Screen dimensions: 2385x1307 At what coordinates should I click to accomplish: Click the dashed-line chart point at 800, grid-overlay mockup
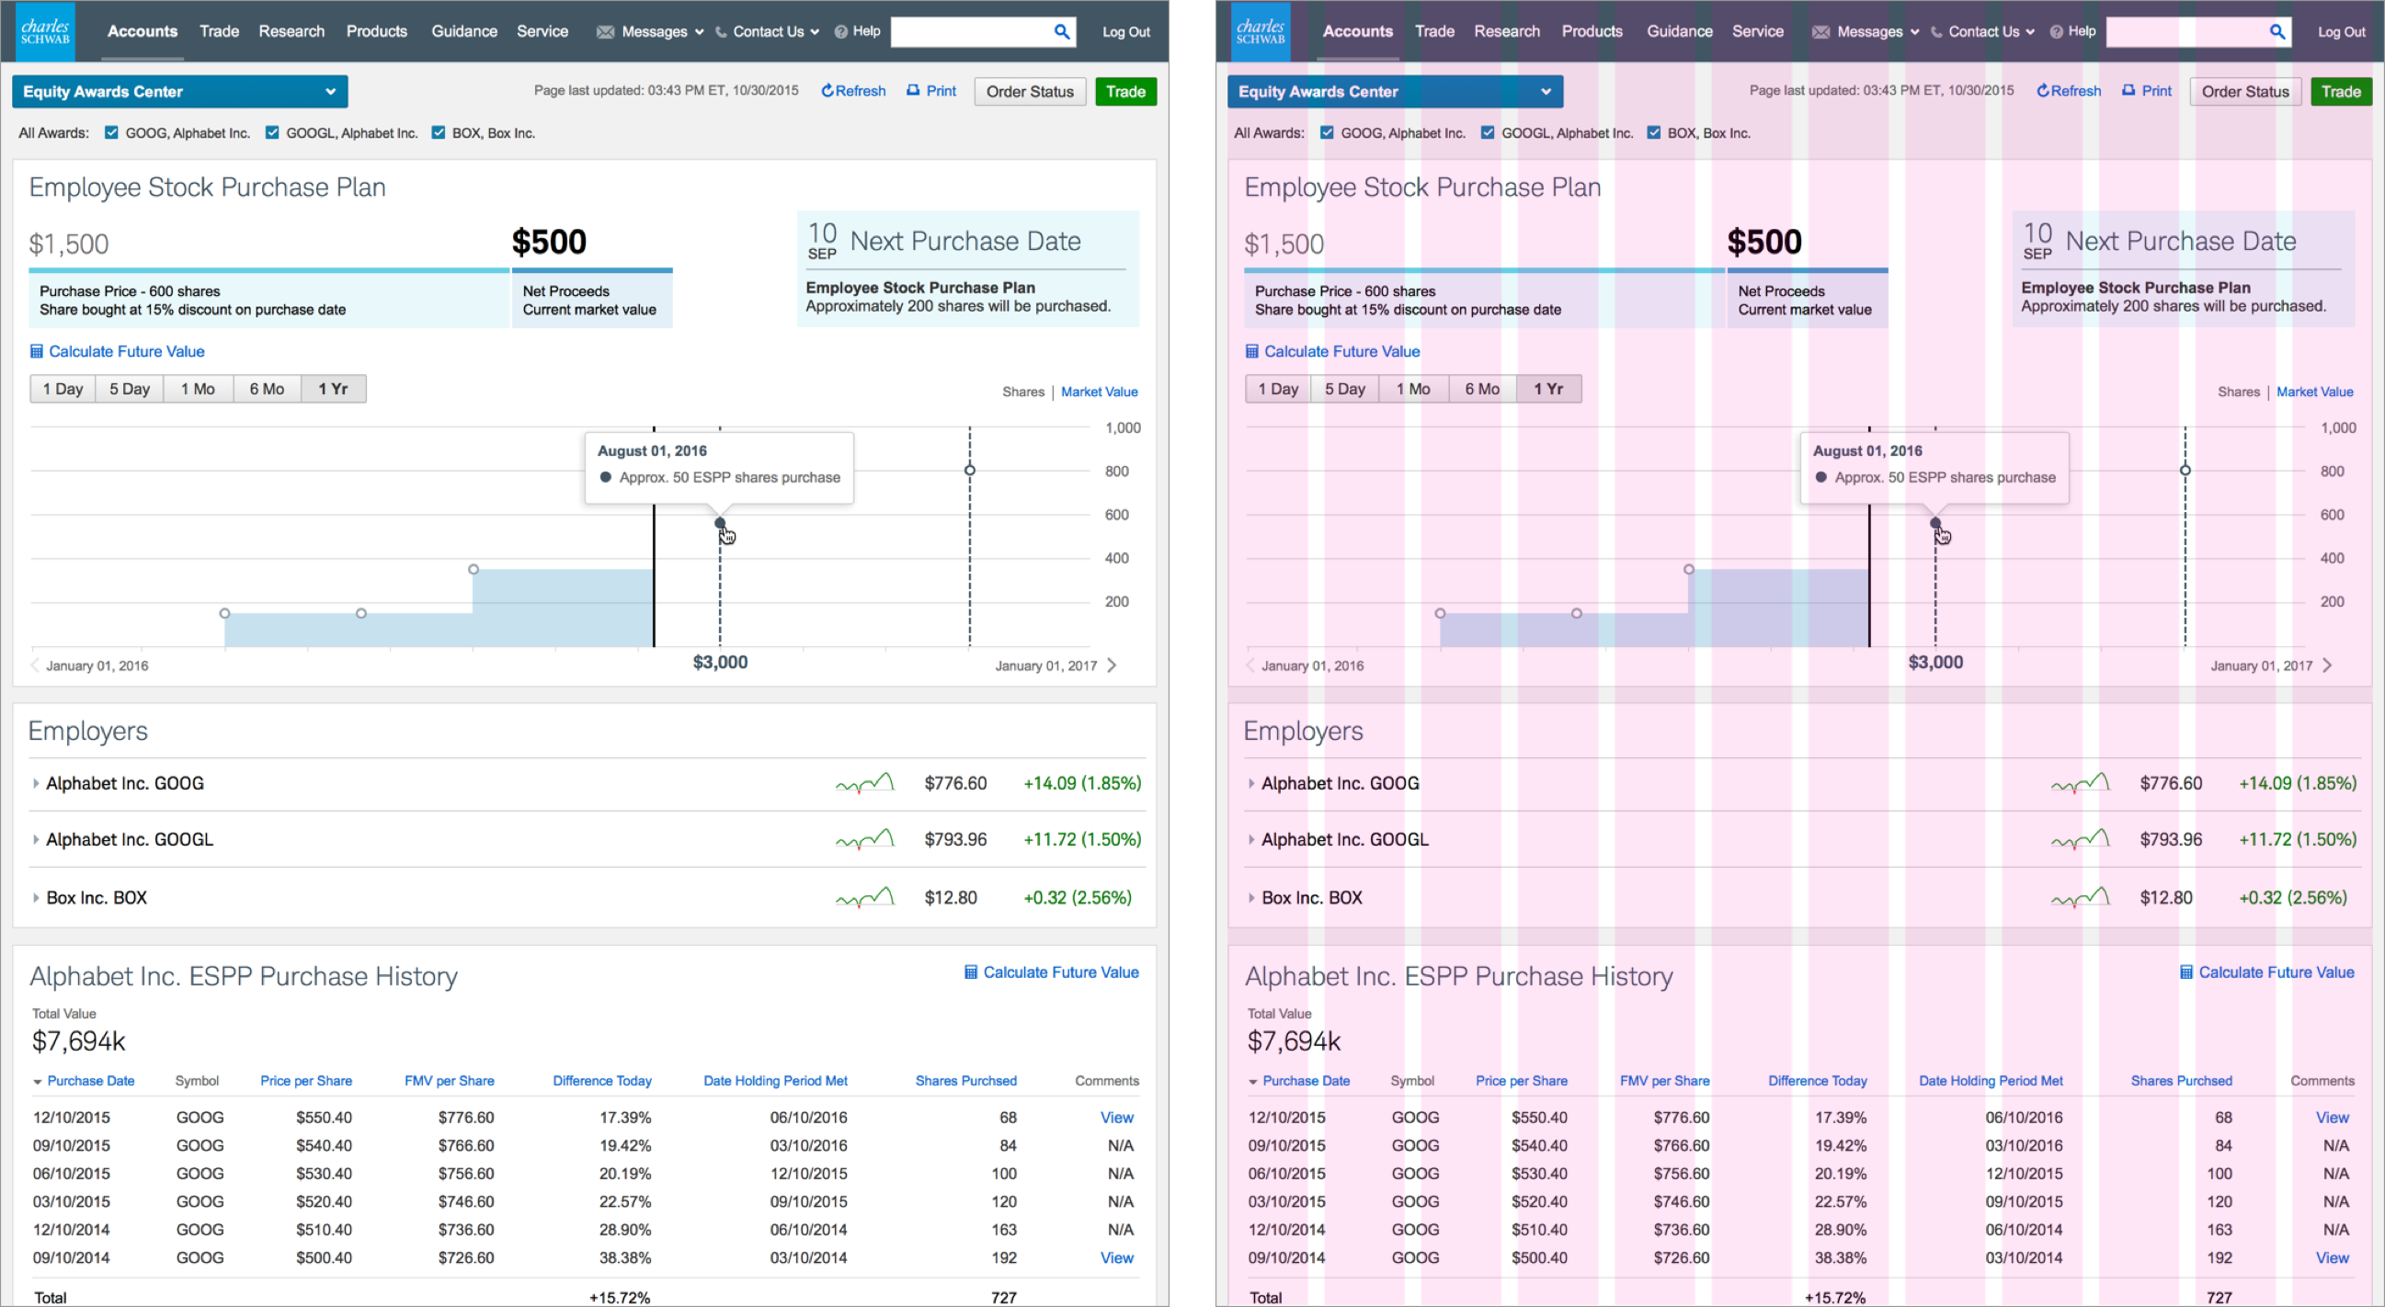tap(2185, 471)
